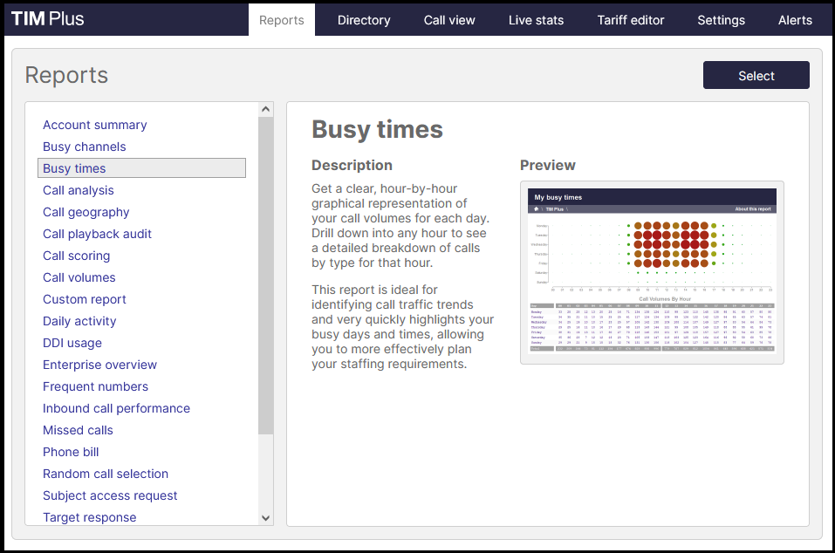
Task: Select the Busy channels report
Action: click(84, 147)
